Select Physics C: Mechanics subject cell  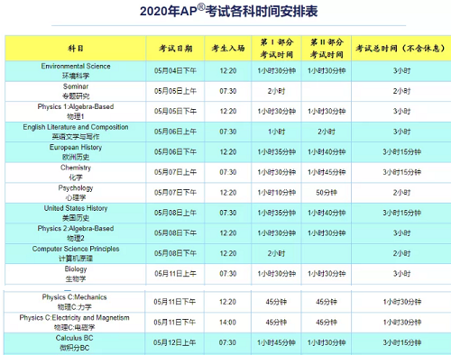[x=74, y=302]
